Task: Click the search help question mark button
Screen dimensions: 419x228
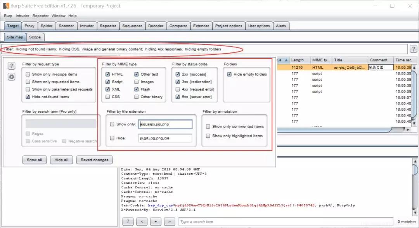Action: pyautogui.click(x=128, y=221)
